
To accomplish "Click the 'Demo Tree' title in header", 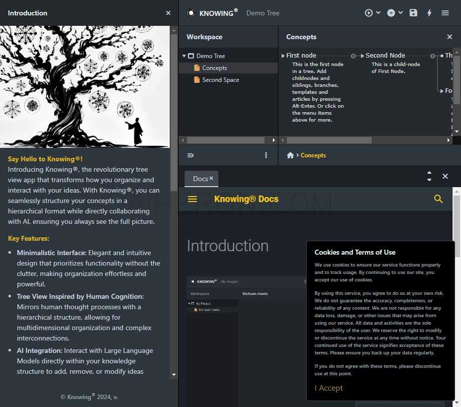I will [263, 13].
